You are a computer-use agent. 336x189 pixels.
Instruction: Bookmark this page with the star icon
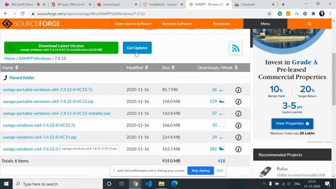click(269, 14)
